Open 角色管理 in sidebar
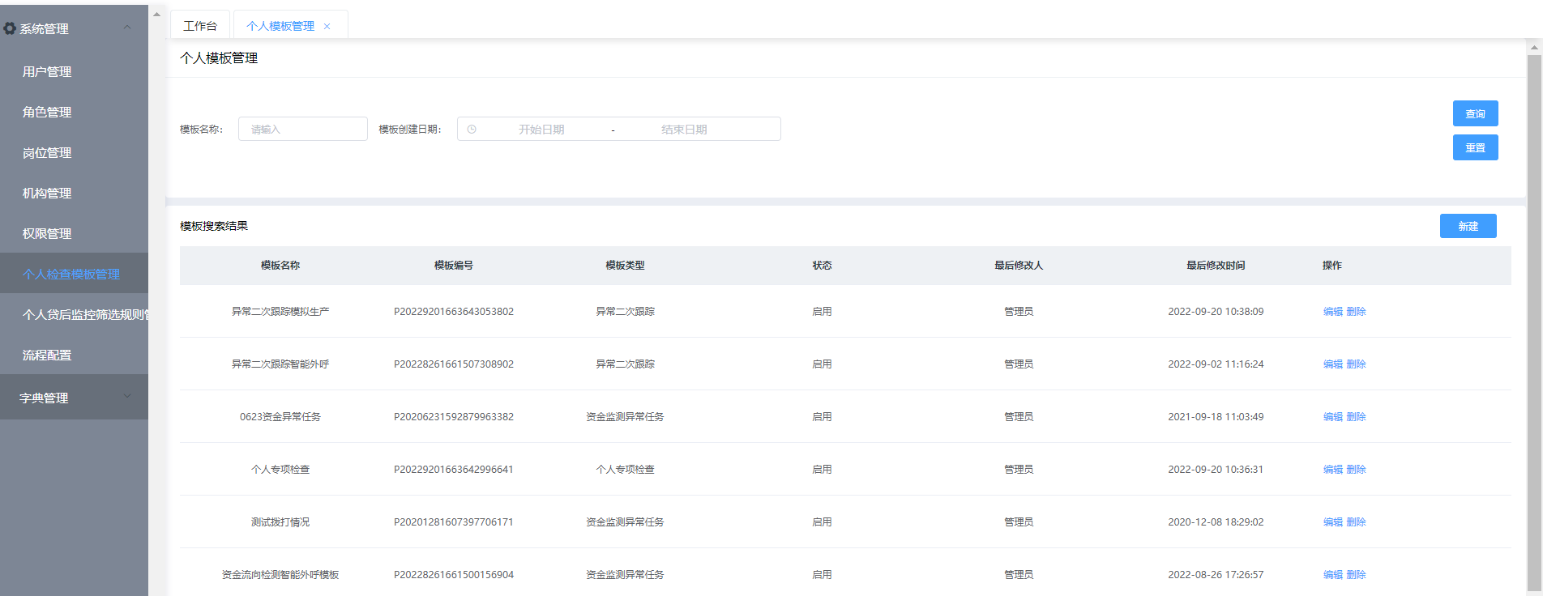The image size is (1543, 596). click(47, 112)
